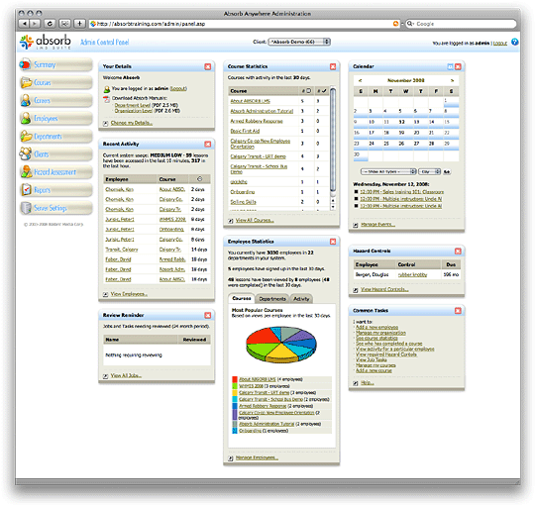The height and width of the screenshot is (506, 535).
Task: Click the Employees icon in sidebar
Action: coord(26,118)
